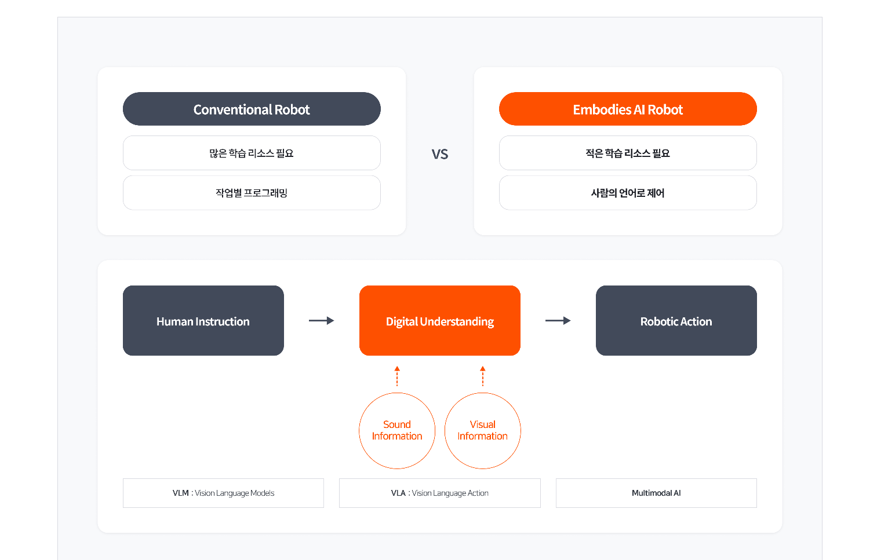Click dashed arrow above Sound Information
Viewport: 877px width, 560px height.
coord(397,376)
